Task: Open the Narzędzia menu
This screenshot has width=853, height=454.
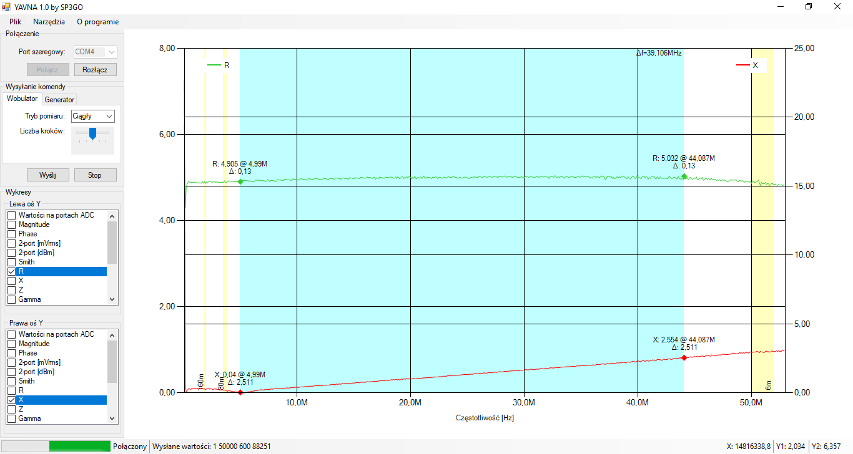Action: coord(49,22)
